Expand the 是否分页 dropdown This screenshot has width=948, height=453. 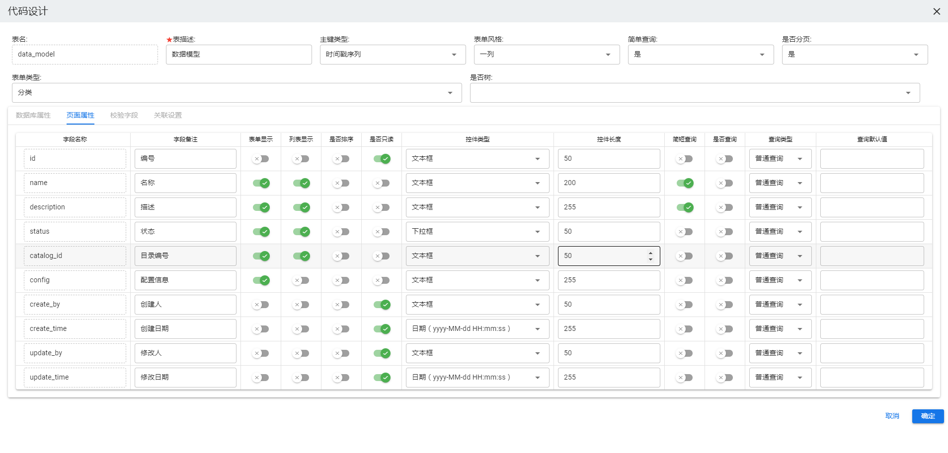coord(855,55)
